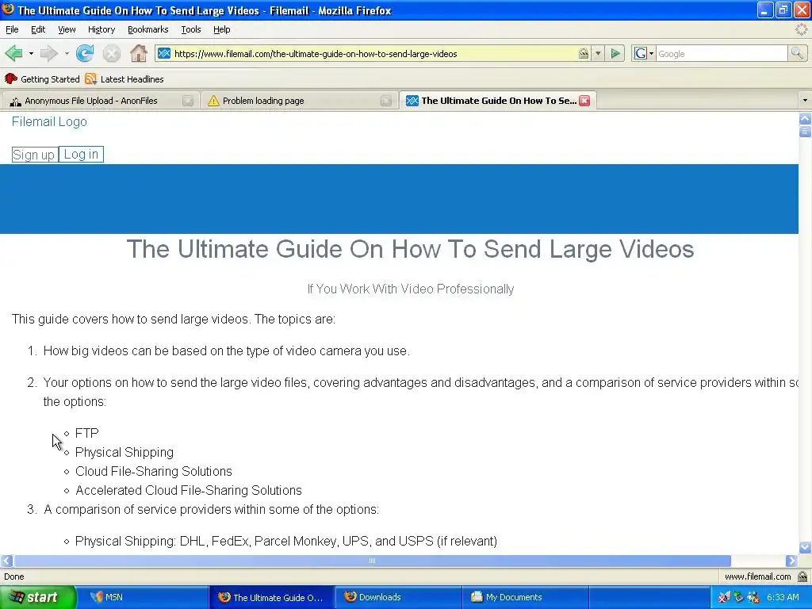Click The Ultimate Guide taskbar button

(271, 597)
